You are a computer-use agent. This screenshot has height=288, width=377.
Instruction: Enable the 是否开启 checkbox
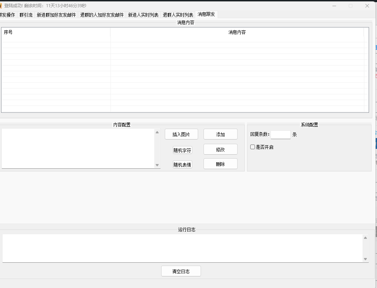[x=253, y=147]
